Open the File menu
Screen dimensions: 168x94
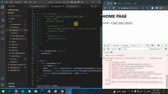click(x=6, y=2)
